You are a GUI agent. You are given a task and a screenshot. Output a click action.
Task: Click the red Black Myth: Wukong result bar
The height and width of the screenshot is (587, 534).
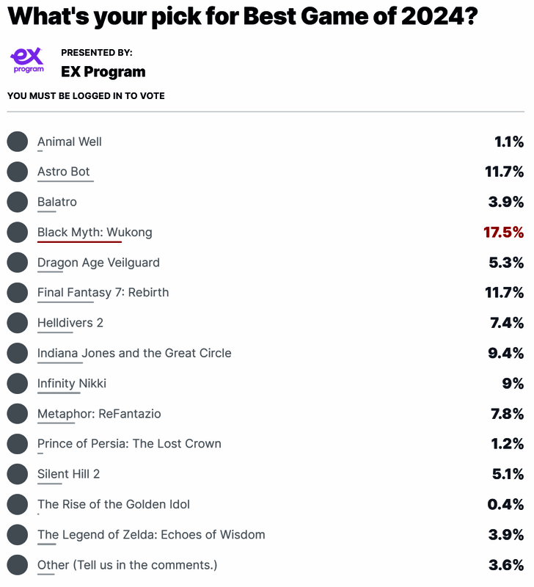79,242
